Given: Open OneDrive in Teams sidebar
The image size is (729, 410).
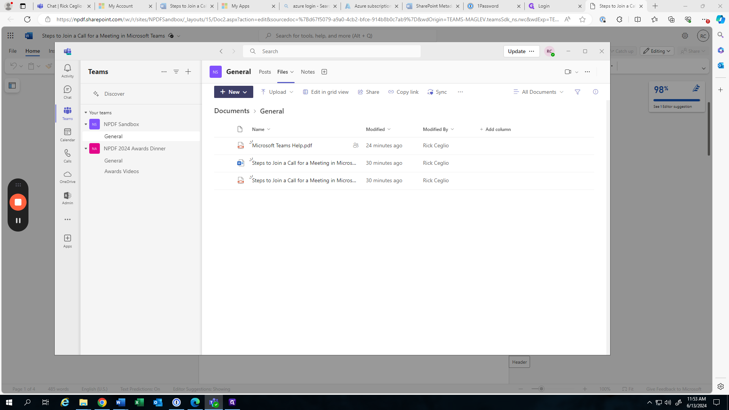Looking at the screenshot, I should coord(68,177).
